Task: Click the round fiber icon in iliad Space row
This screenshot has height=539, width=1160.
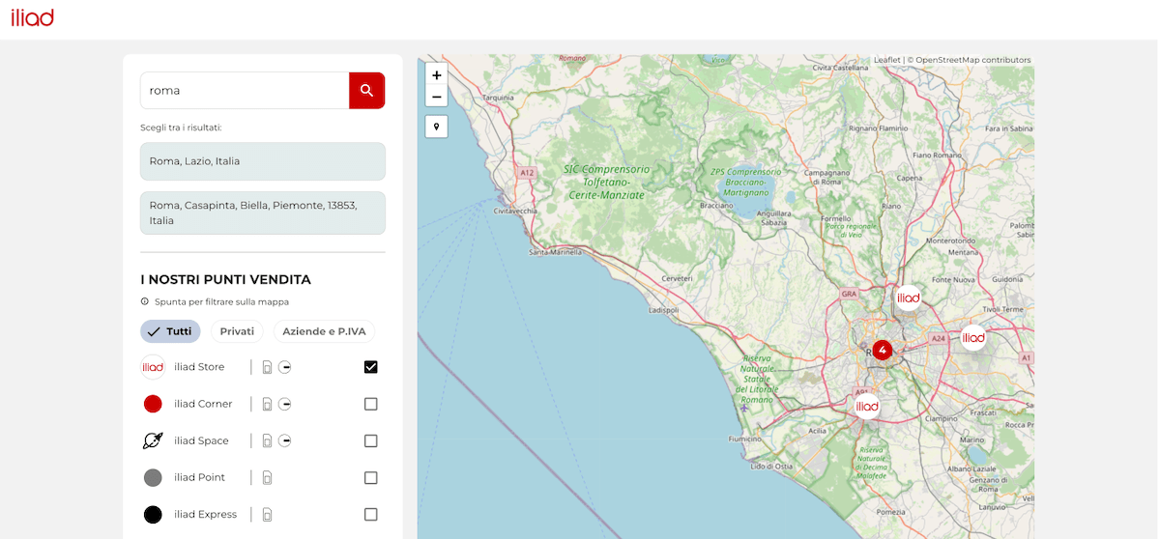Action: click(285, 440)
